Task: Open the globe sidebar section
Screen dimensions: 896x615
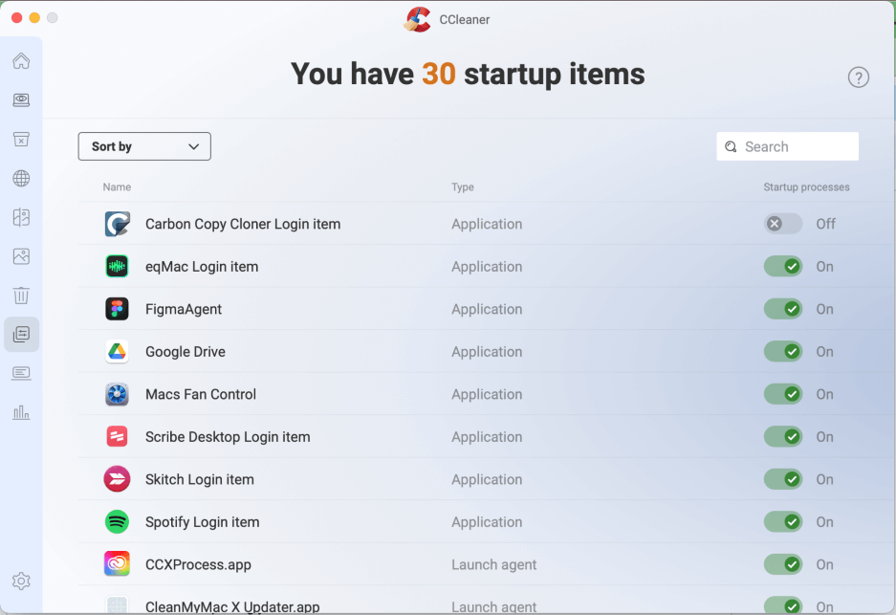Action: 21,178
